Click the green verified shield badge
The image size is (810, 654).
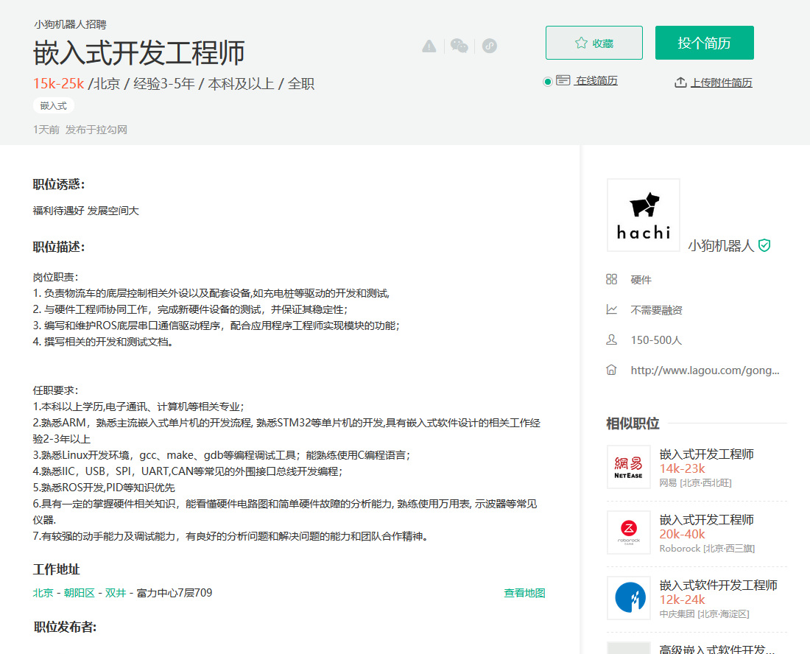tap(764, 245)
